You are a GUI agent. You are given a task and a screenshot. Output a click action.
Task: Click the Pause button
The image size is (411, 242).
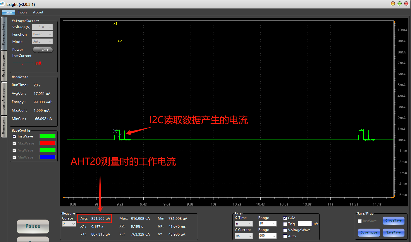[x=33, y=226]
